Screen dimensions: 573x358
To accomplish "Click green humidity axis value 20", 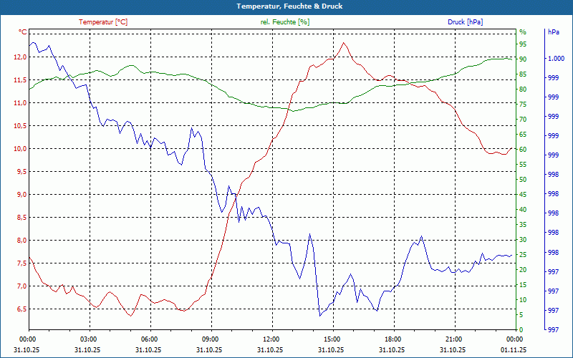I will (x=523, y=270).
